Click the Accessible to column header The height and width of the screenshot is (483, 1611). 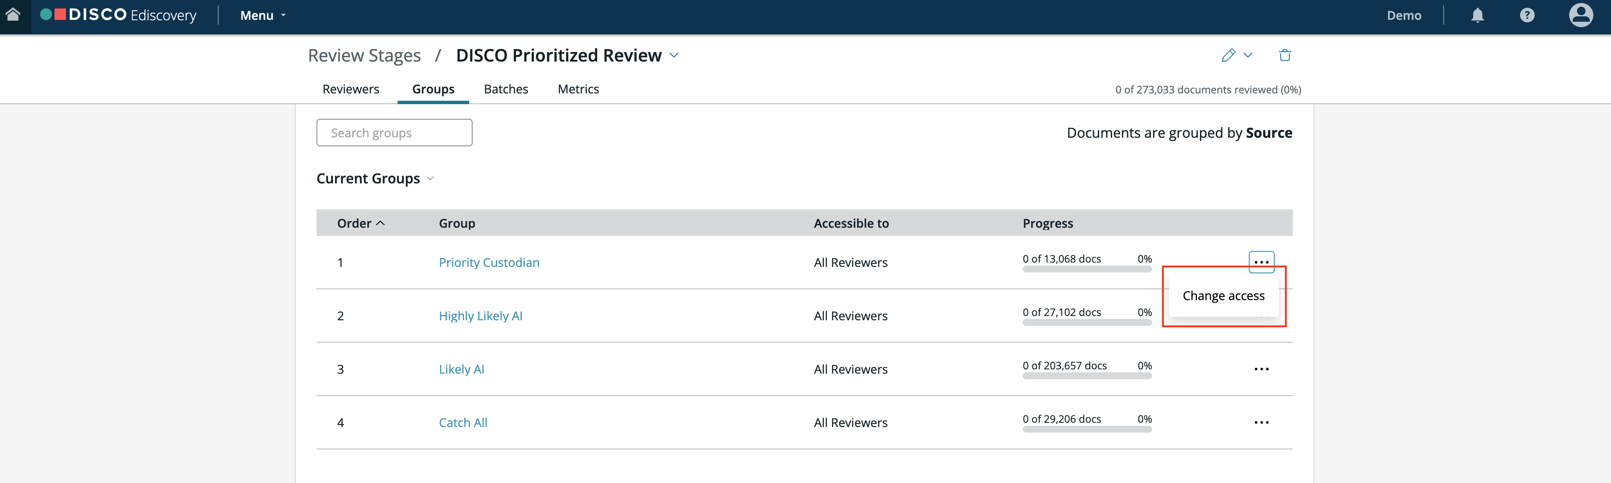point(851,223)
